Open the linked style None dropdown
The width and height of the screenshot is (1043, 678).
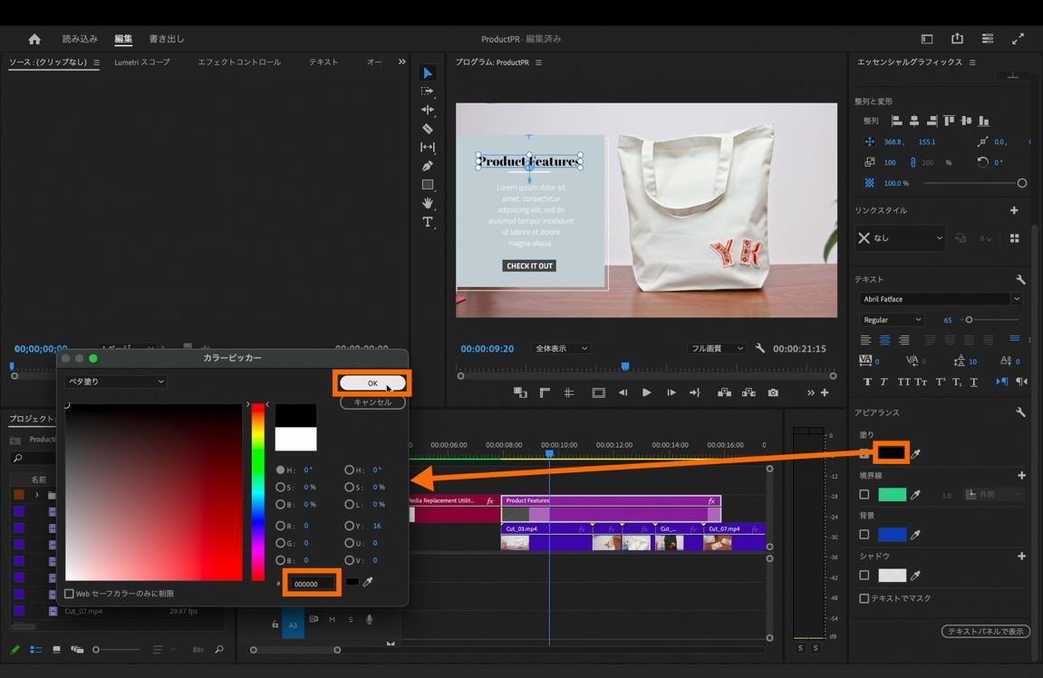coord(900,238)
